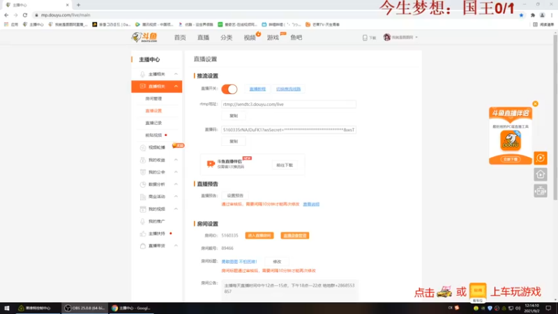Open 鱼吧 in the top navigation

pyautogui.click(x=296, y=38)
